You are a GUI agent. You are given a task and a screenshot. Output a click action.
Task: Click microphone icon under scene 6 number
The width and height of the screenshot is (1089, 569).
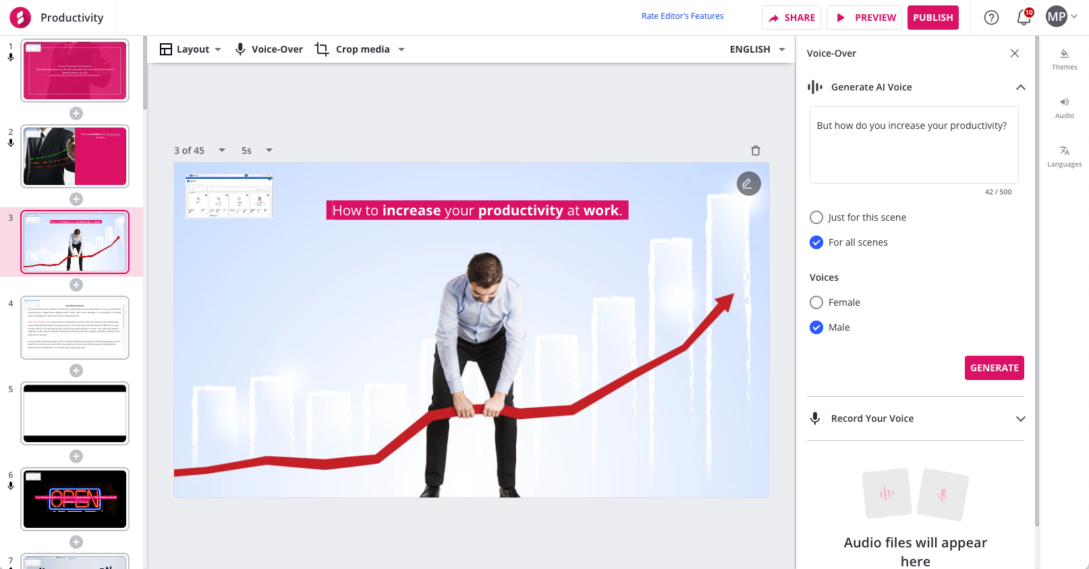[x=11, y=486]
